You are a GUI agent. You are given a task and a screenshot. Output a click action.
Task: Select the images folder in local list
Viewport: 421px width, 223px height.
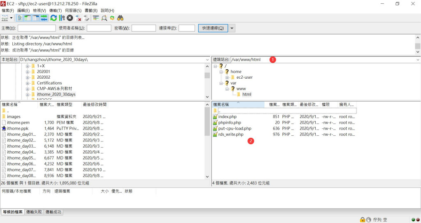tap(14, 117)
